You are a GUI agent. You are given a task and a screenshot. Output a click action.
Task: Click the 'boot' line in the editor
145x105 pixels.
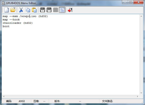(6, 26)
